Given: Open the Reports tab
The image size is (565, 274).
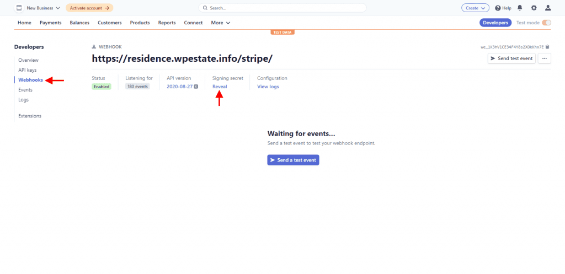Looking at the screenshot, I should click(167, 23).
